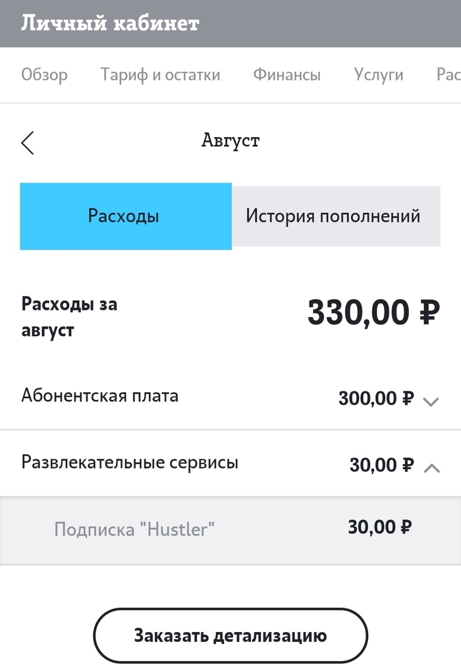Viewport: 461px width, 665px height.
Task: Tap the 330,00 ₽ total amount
Action: click(x=373, y=312)
